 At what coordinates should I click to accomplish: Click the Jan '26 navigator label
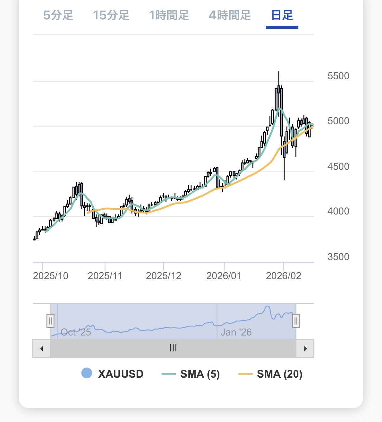click(236, 332)
